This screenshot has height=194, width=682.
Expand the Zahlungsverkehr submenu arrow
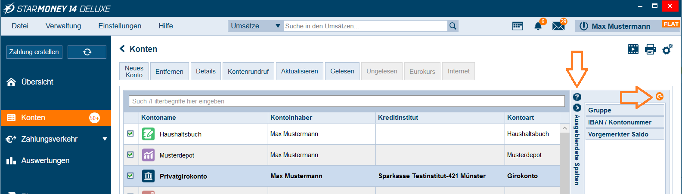click(x=105, y=139)
